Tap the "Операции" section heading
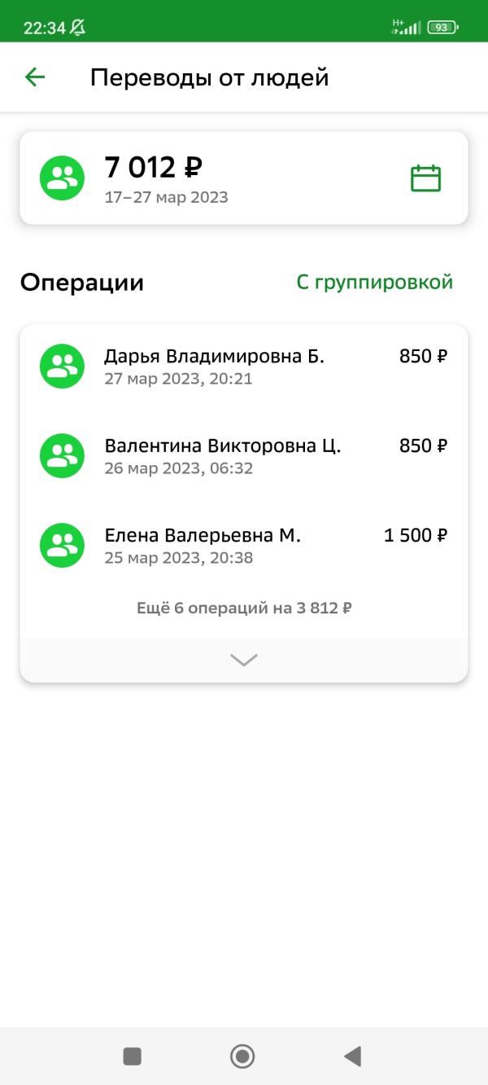The image size is (488, 1085). (x=82, y=283)
